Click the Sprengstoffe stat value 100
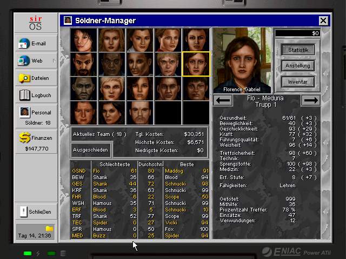Screen dimensions: 346x259 (x=291, y=164)
